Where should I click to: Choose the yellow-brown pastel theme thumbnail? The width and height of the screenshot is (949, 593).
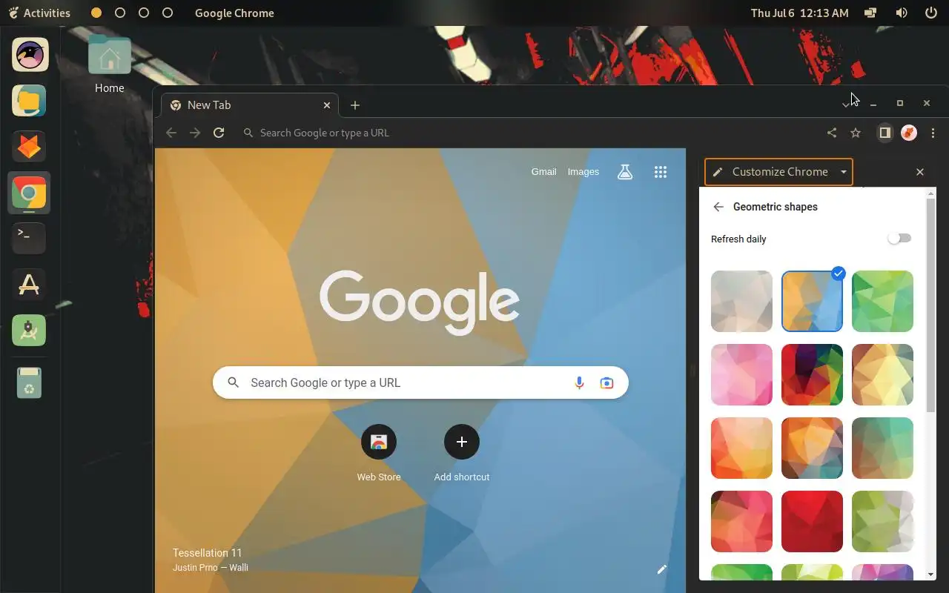882,374
